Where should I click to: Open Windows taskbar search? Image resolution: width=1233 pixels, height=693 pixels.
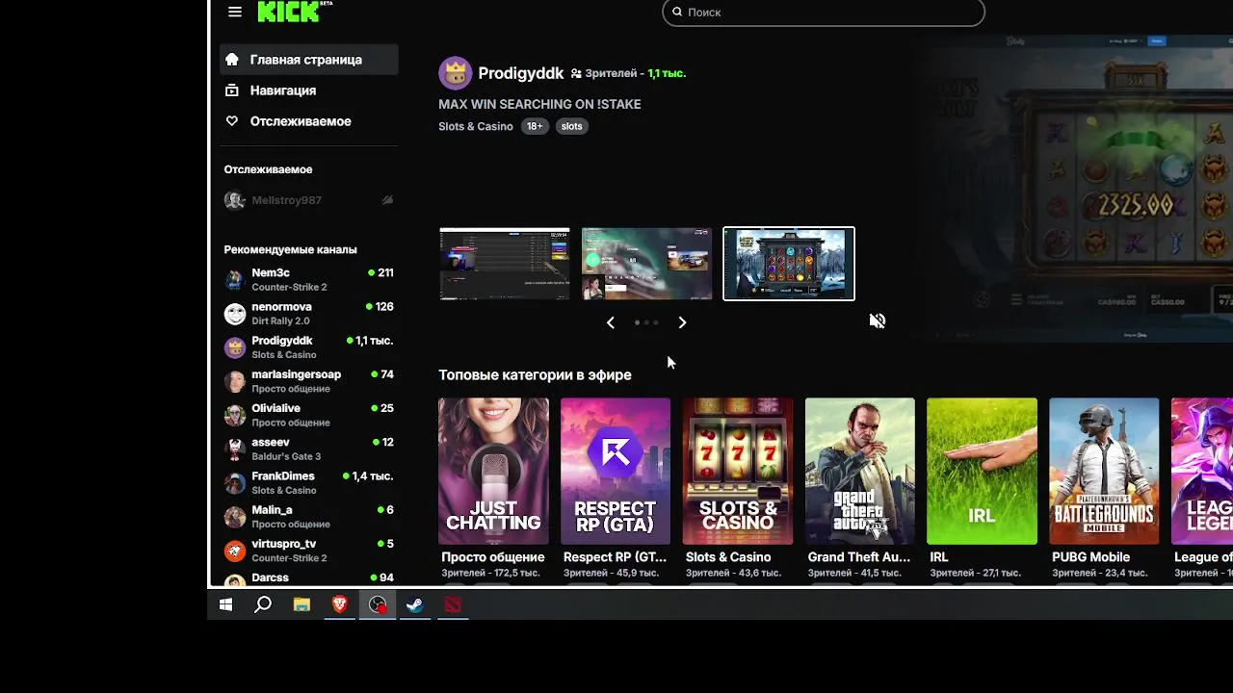click(x=262, y=604)
